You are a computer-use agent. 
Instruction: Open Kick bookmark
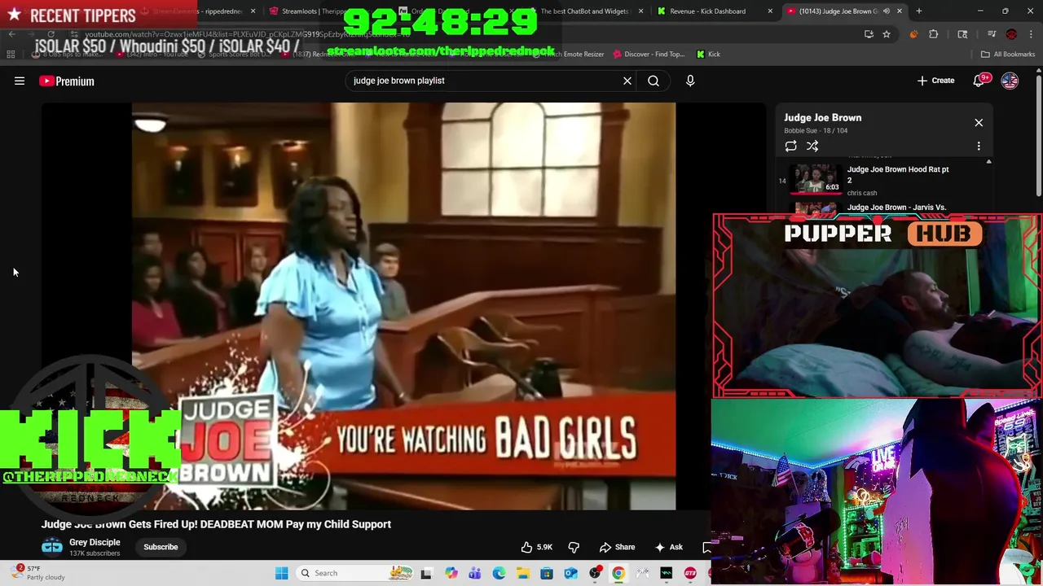tap(708, 55)
